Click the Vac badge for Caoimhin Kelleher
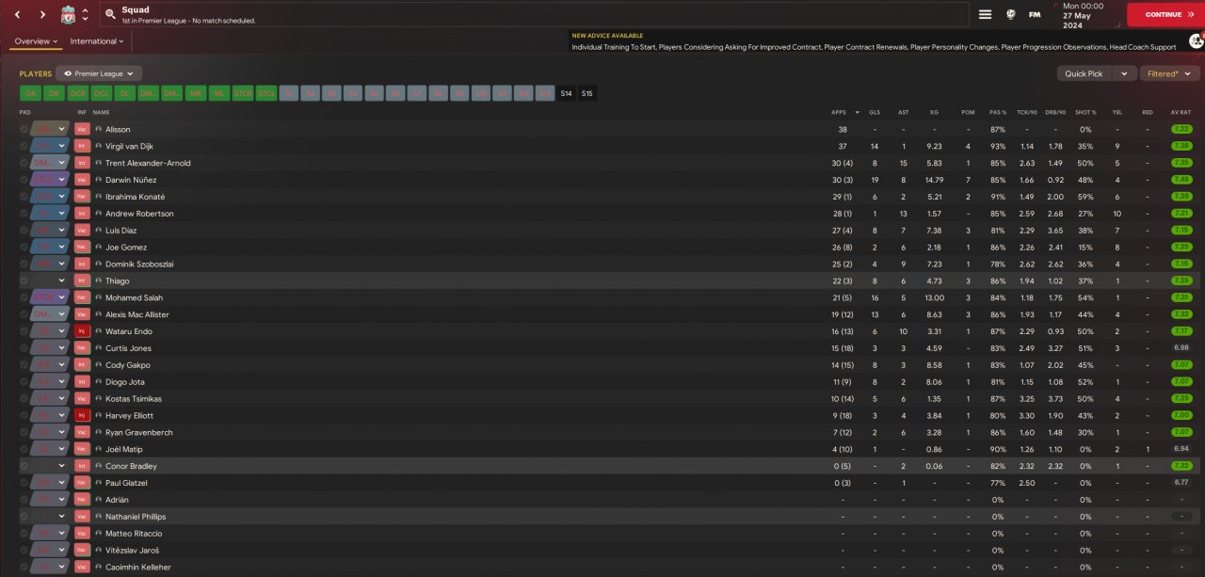 click(82, 567)
